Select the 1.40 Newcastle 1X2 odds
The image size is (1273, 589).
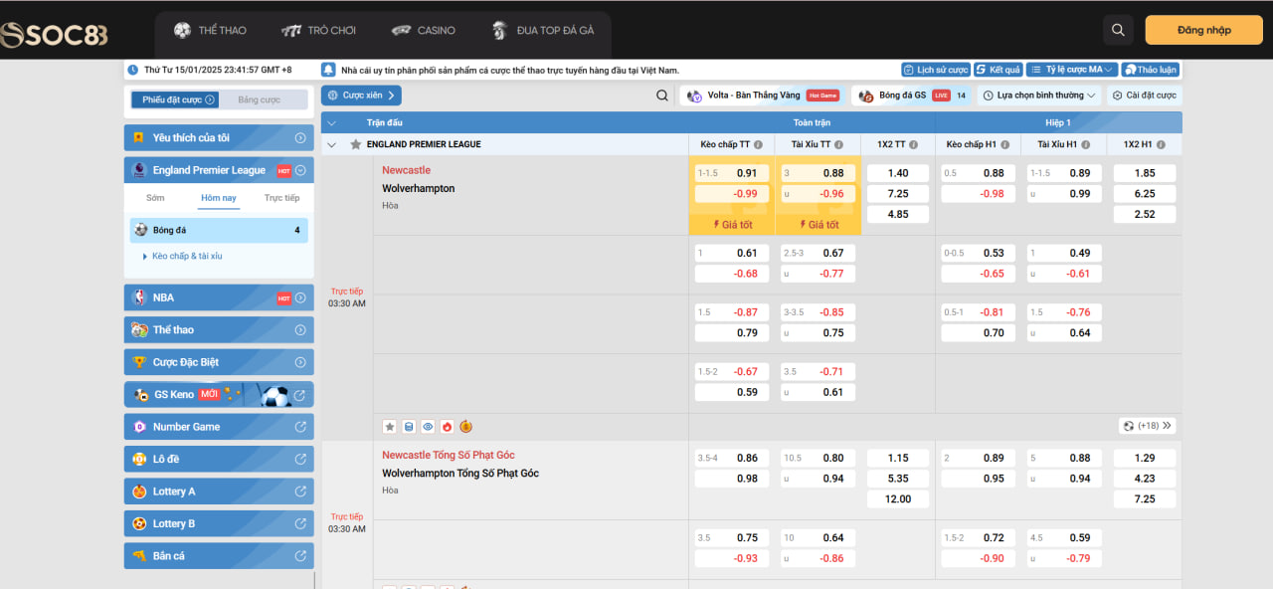click(897, 173)
